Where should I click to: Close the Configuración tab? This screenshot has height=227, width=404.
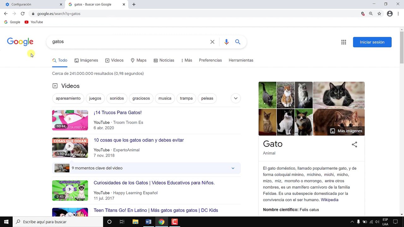(61, 4)
